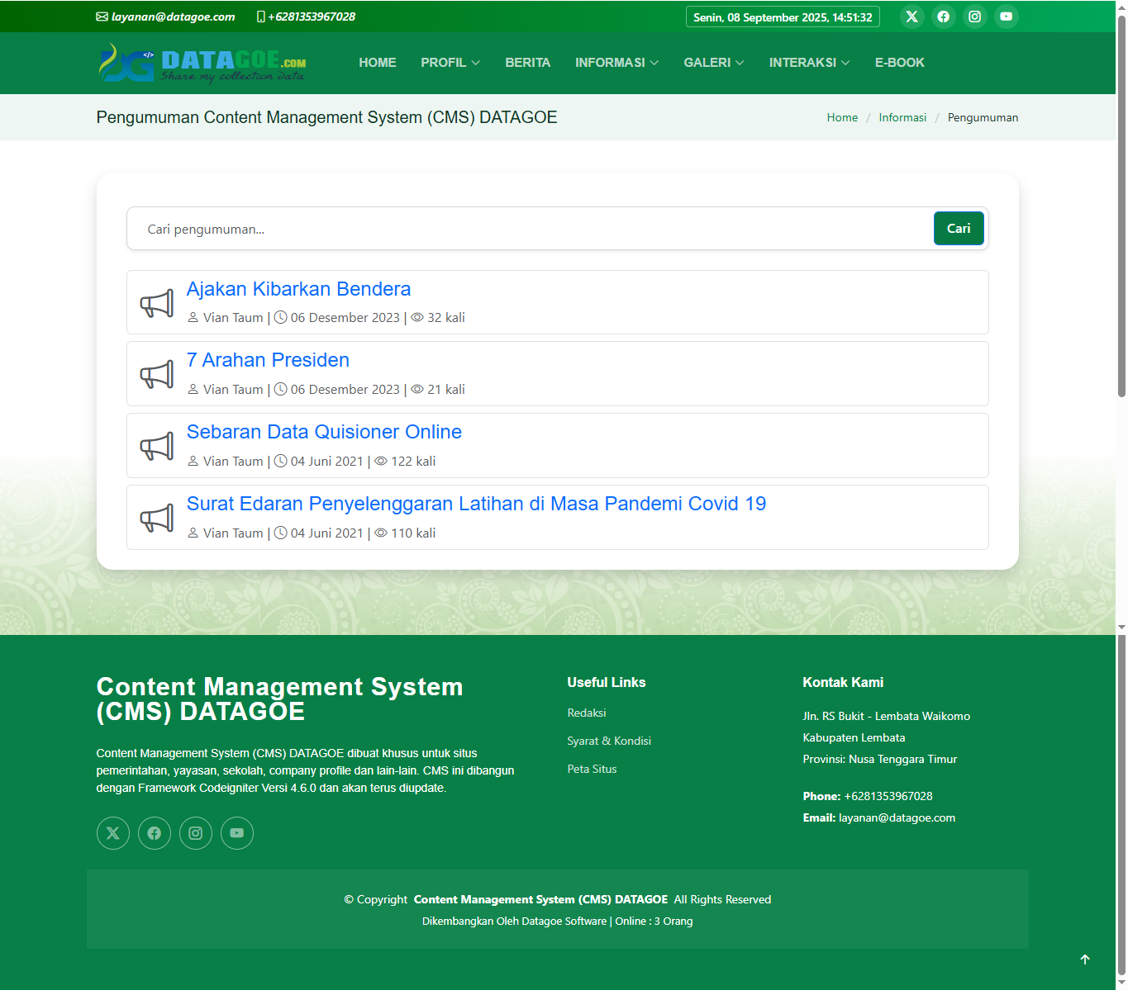1128x995 pixels.
Task: Open the E-BOOK menu item
Action: coord(899,63)
